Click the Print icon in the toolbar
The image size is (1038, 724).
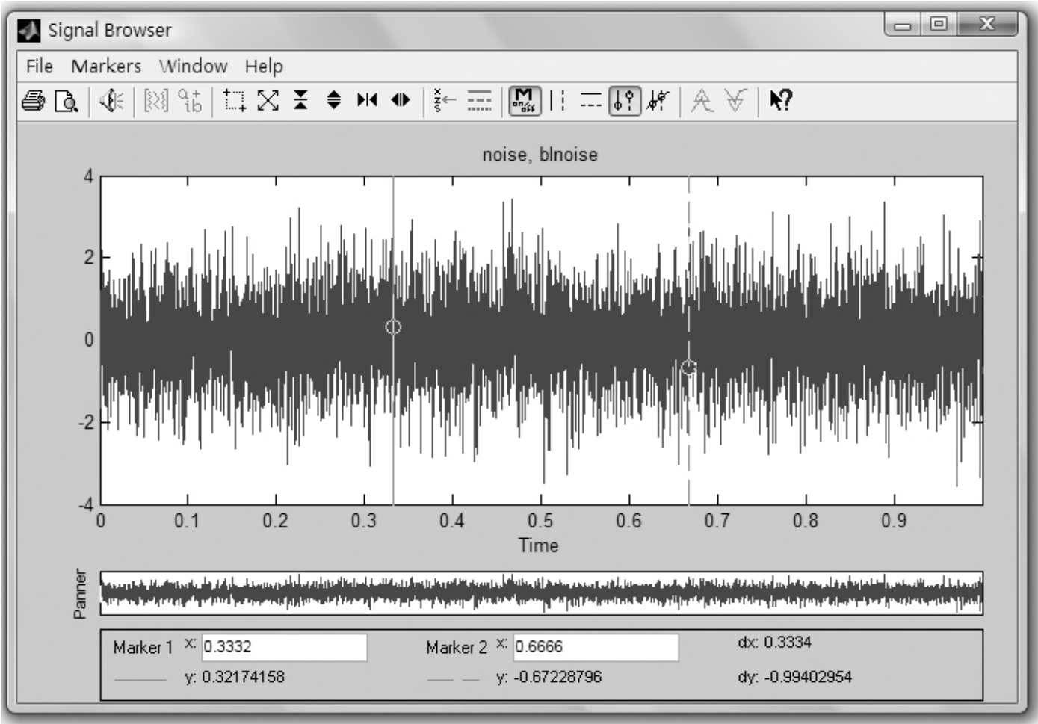(x=33, y=100)
